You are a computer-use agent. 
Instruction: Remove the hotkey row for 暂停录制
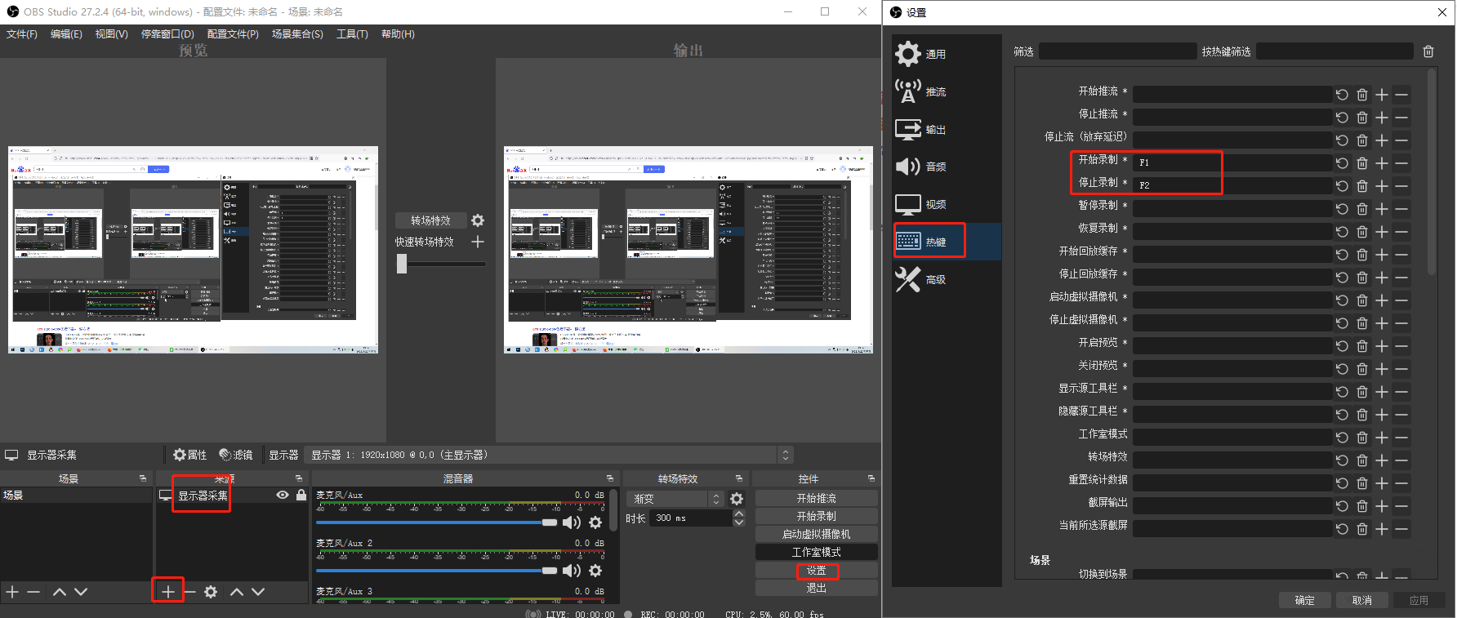click(1401, 209)
